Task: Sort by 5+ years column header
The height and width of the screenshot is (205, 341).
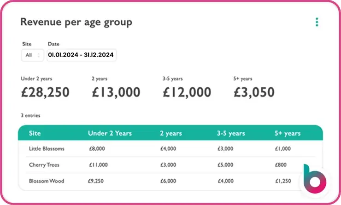Action: pos(288,133)
